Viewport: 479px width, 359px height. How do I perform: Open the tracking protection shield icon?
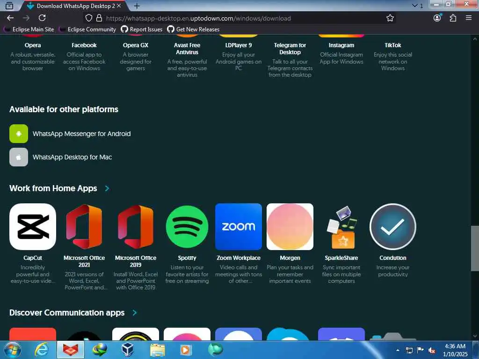88,18
